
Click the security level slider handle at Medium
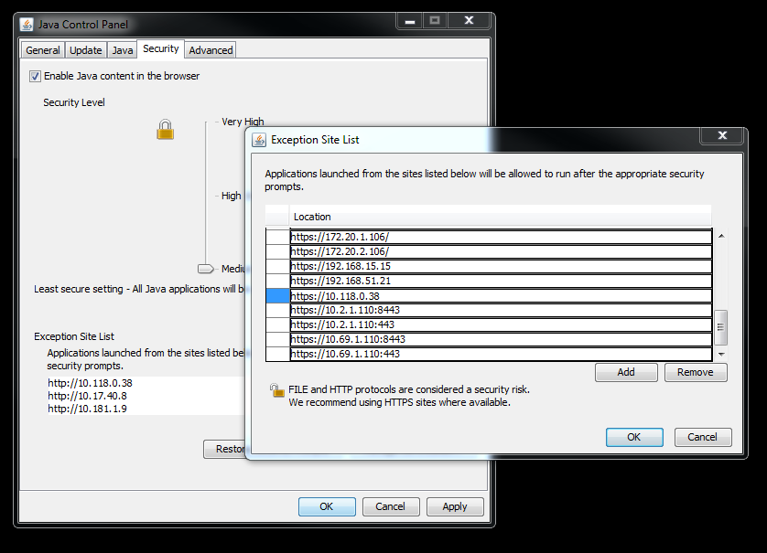tap(205, 269)
